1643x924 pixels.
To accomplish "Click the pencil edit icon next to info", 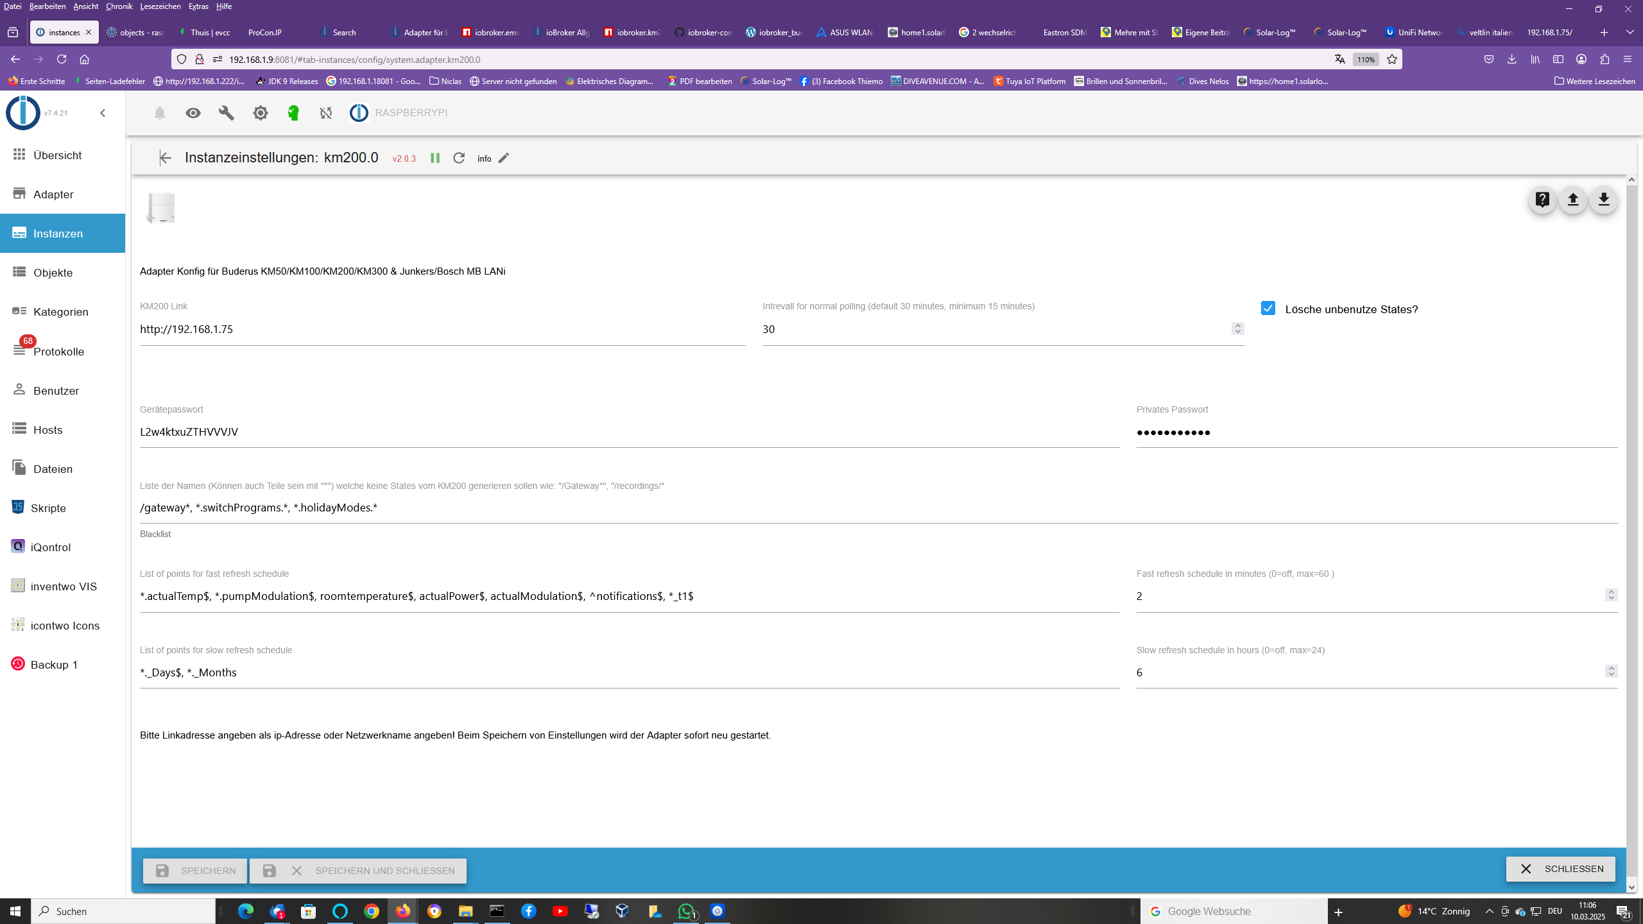I will (x=504, y=158).
